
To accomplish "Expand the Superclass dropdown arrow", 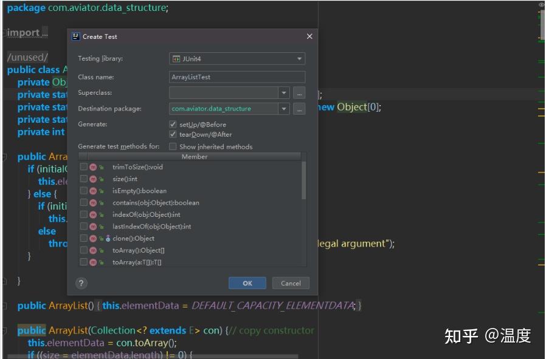I will click(x=284, y=93).
